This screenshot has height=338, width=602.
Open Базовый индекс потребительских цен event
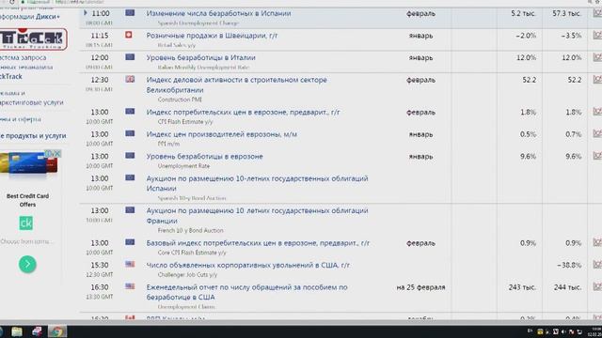pos(258,243)
